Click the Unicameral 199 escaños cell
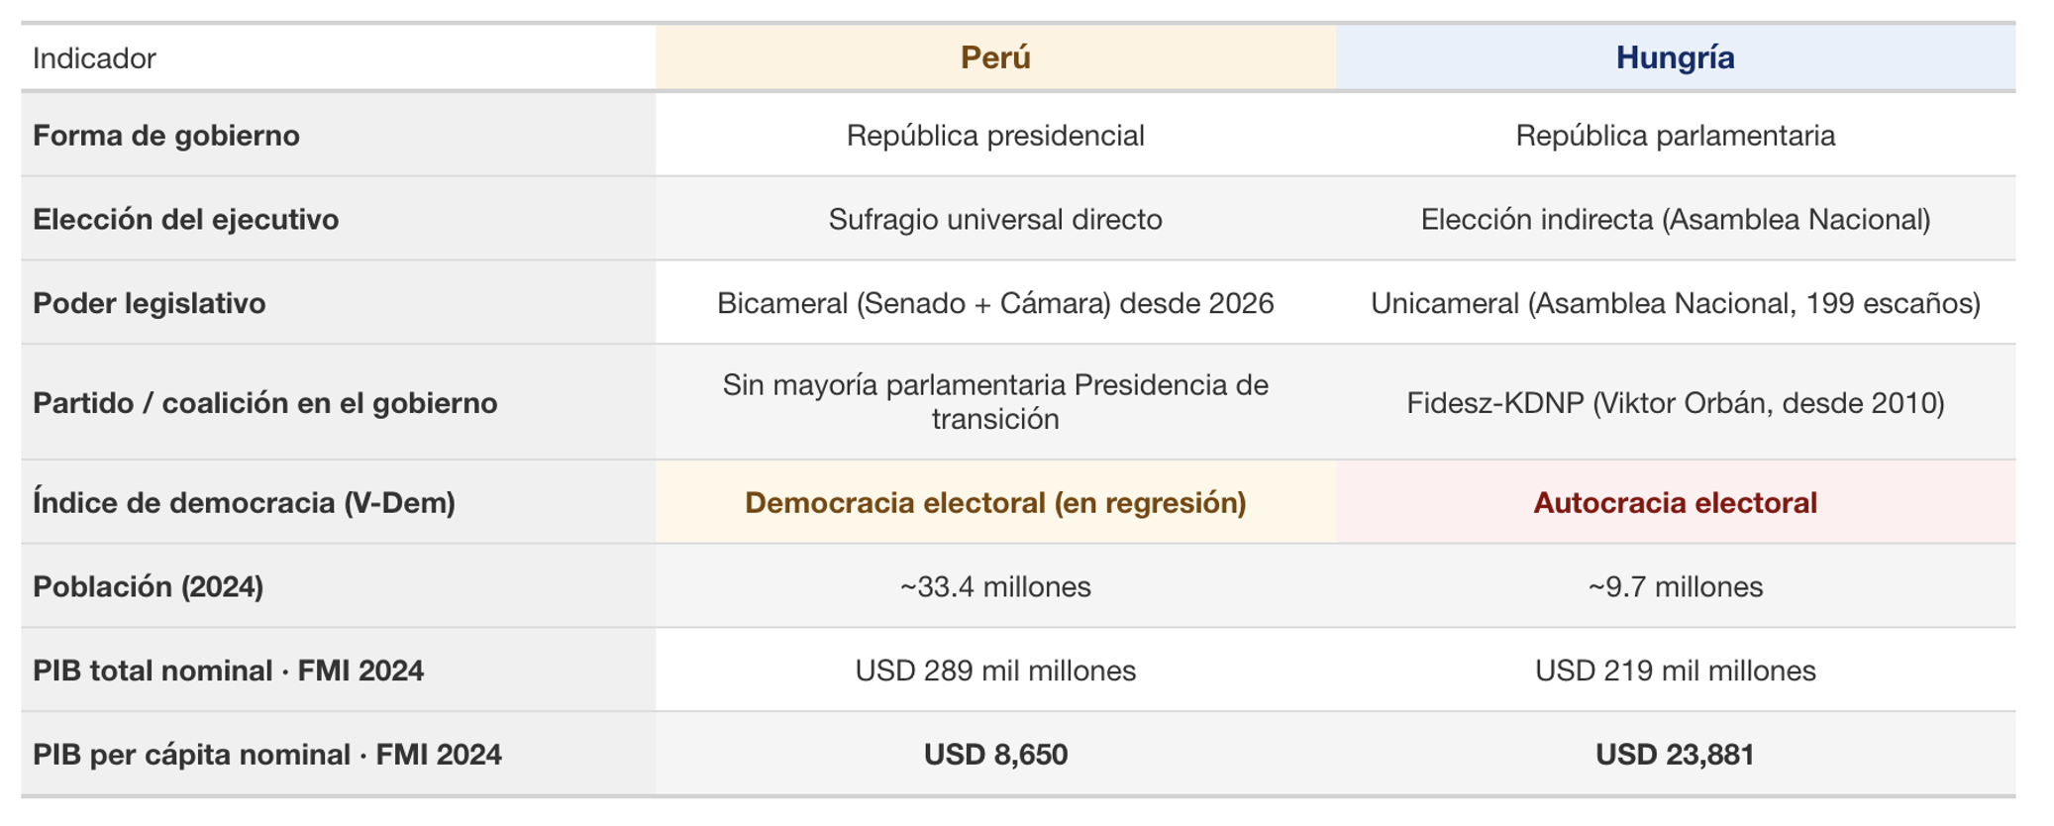The image size is (2054, 826). [x=1674, y=303]
